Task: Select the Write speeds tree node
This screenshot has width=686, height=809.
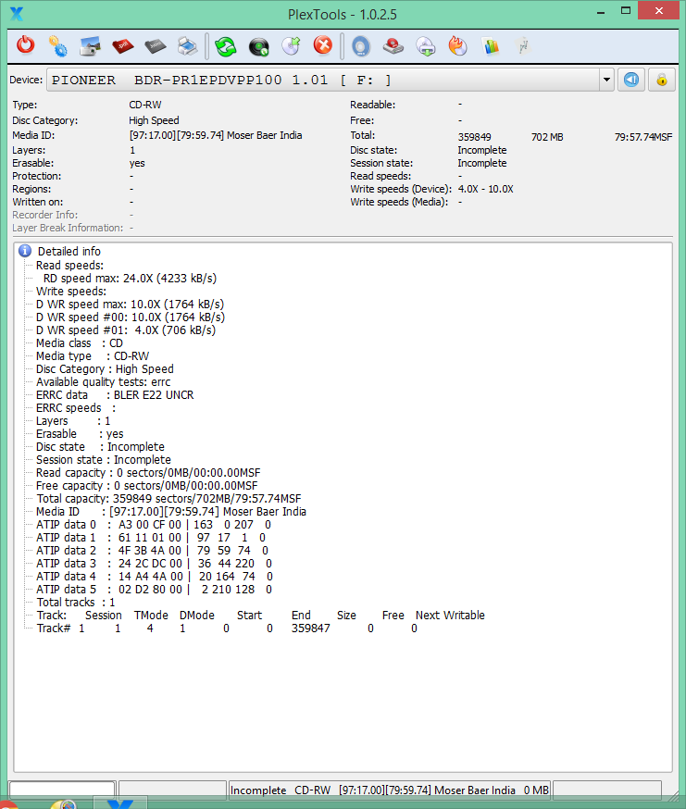Action: click(71, 291)
